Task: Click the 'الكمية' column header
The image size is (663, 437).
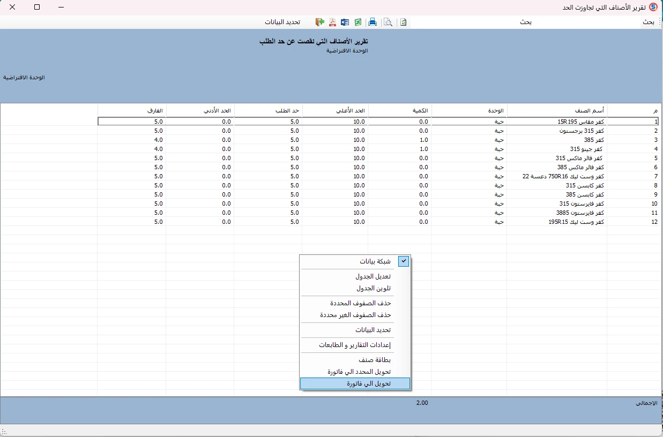Action: point(400,110)
